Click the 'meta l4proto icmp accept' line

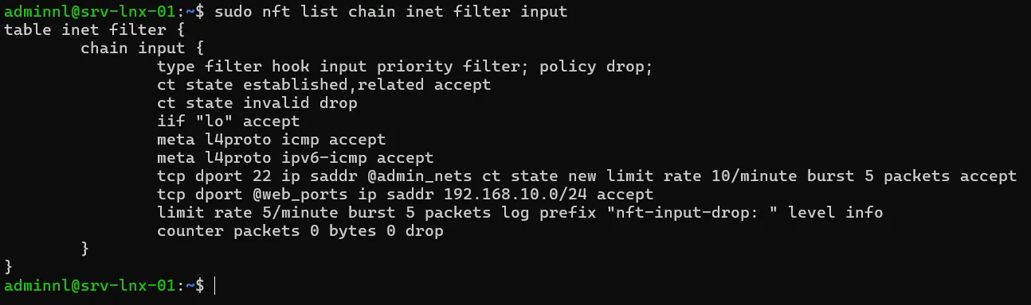(272, 140)
